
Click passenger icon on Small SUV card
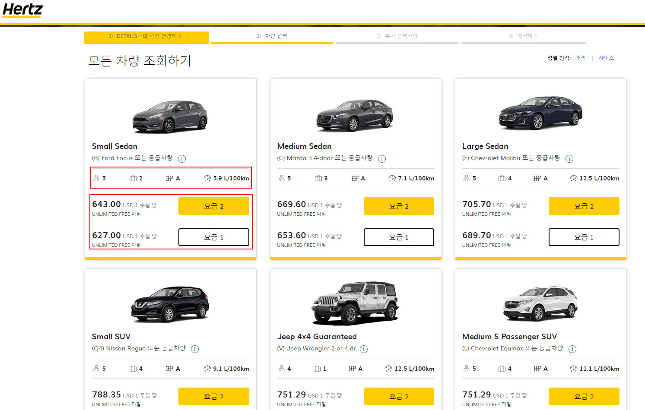96,369
